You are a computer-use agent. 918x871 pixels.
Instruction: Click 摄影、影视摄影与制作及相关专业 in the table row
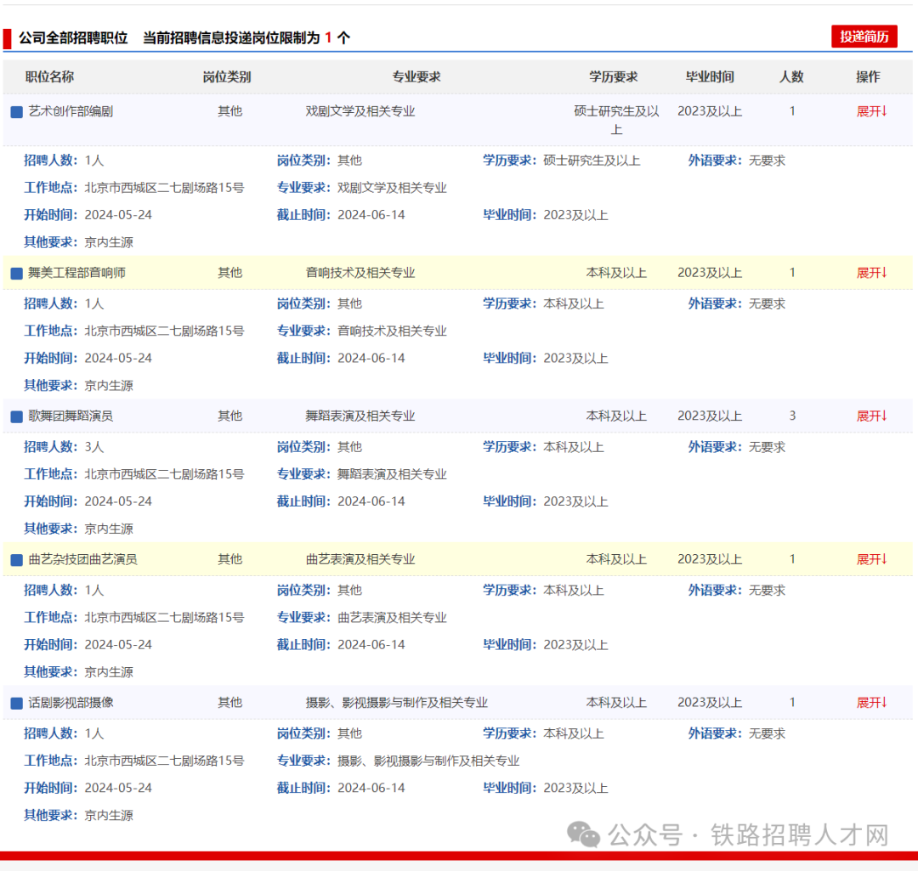pos(396,703)
